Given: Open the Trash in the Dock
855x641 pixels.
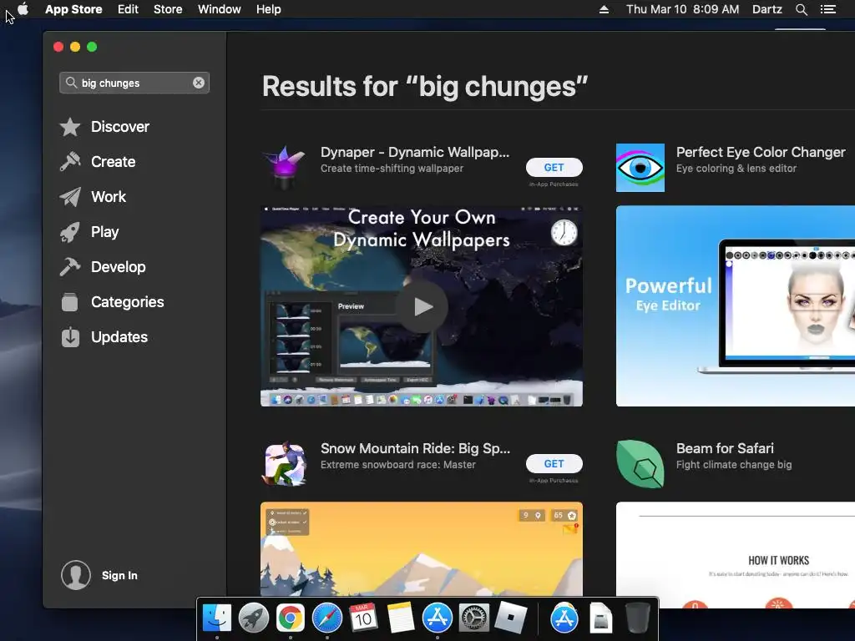Looking at the screenshot, I should pyautogui.click(x=637, y=618).
